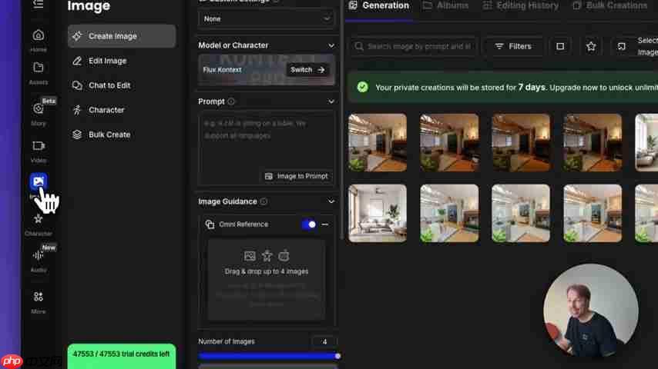
Task: Click the image upload icon in drop zone
Action: pyautogui.click(x=250, y=256)
